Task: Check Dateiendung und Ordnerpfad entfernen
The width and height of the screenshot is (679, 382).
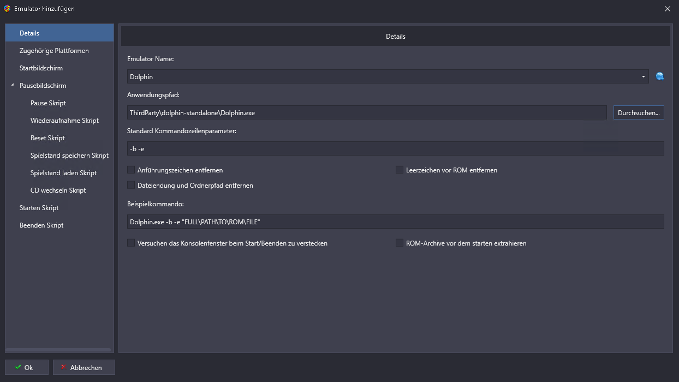Action: coord(131,186)
